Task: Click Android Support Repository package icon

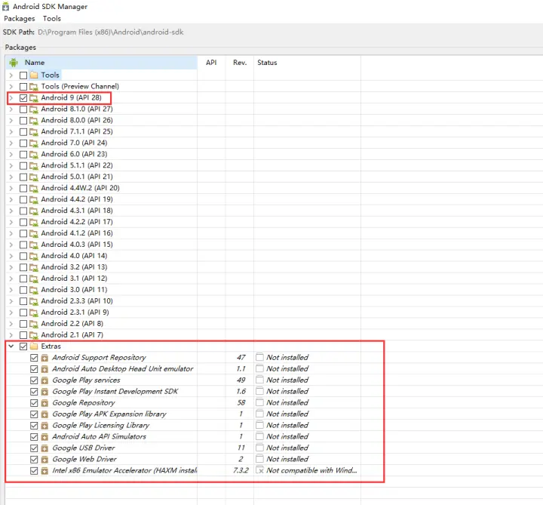Action: tap(44, 358)
